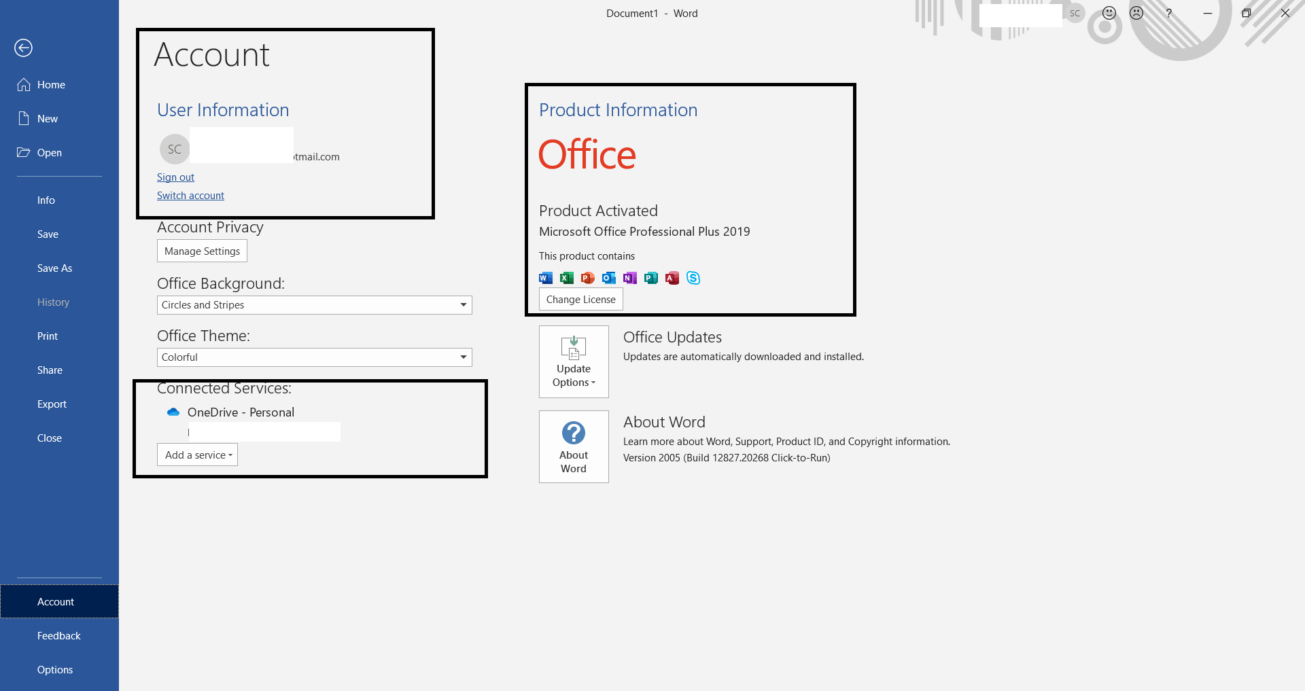The width and height of the screenshot is (1305, 691).
Task: Click the Product Activated status text
Action: point(598,211)
